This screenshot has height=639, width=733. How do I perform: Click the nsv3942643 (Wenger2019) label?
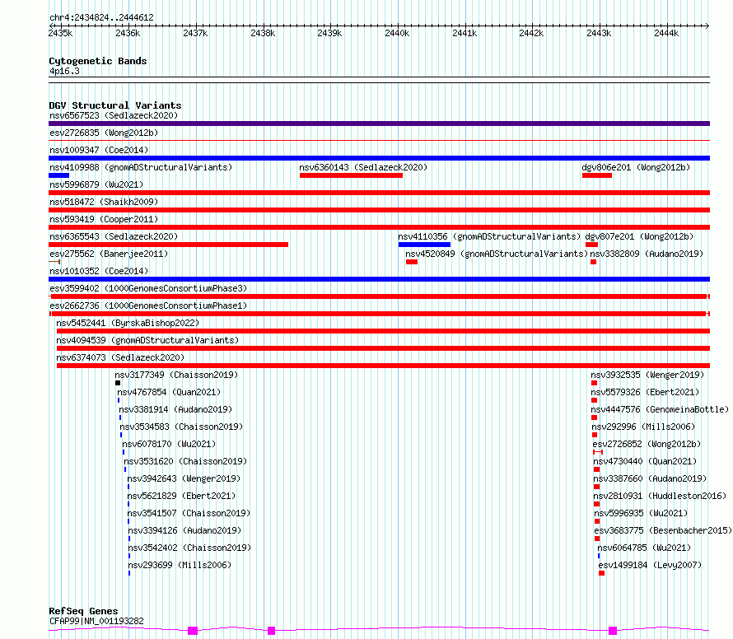(x=184, y=478)
